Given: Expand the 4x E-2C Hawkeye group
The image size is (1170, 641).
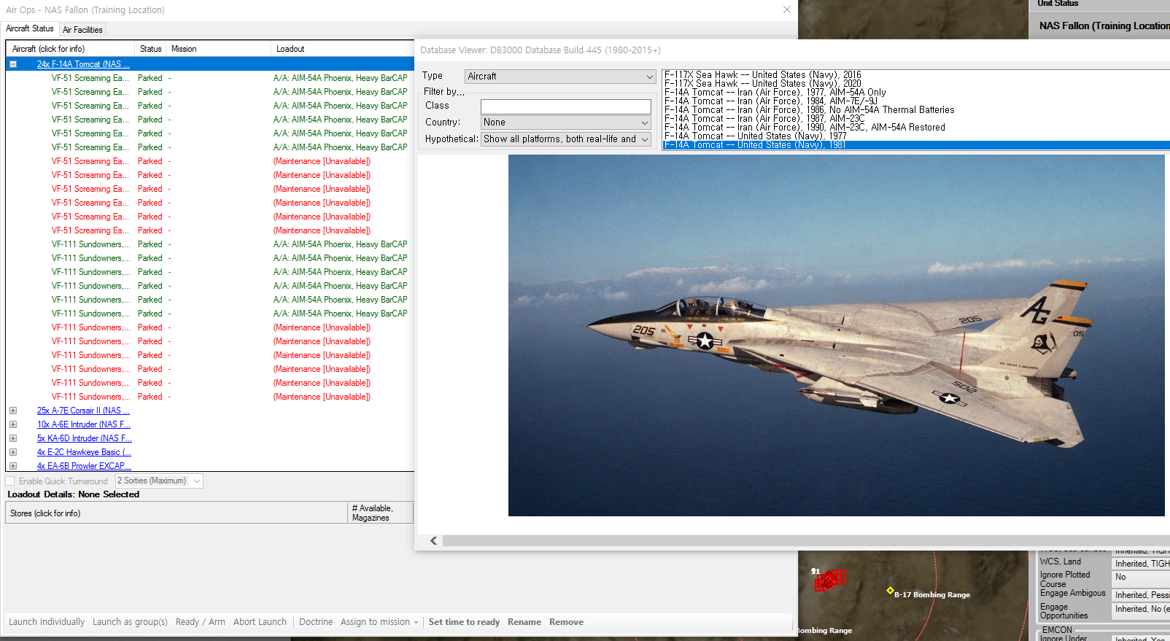Looking at the screenshot, I should tap(13, 452).
